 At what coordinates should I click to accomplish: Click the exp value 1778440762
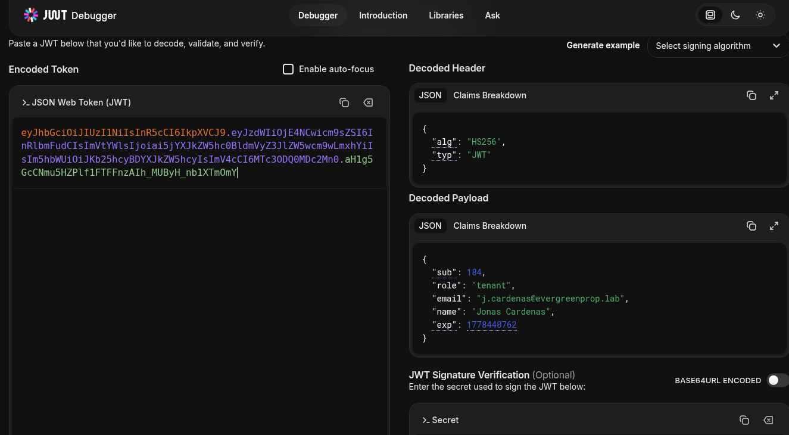point(492,325)
